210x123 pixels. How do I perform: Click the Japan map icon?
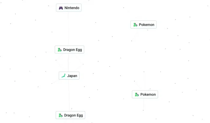63,76
